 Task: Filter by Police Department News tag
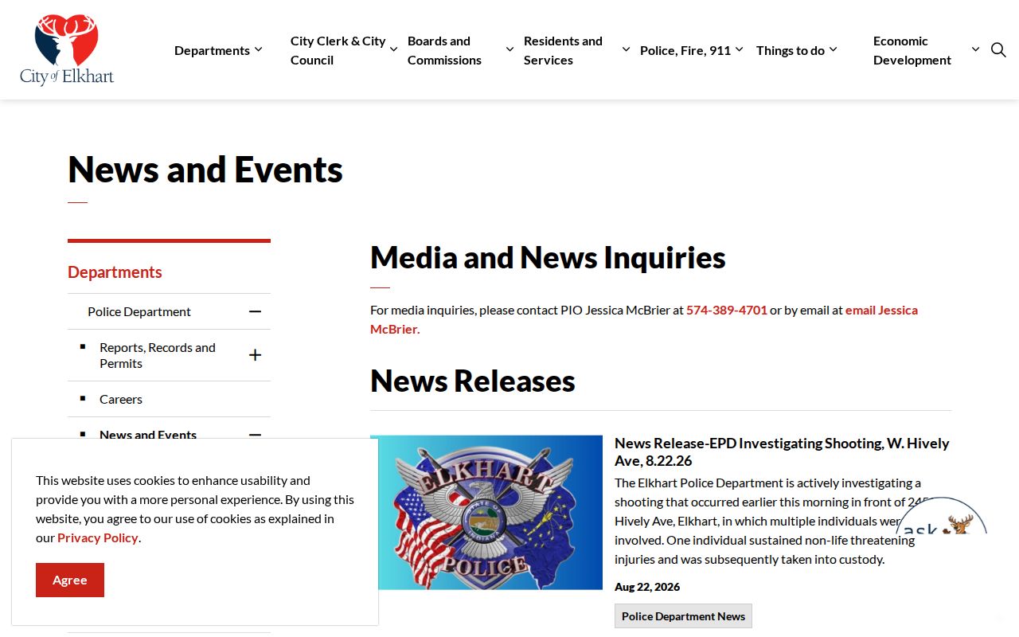(683, 616)
